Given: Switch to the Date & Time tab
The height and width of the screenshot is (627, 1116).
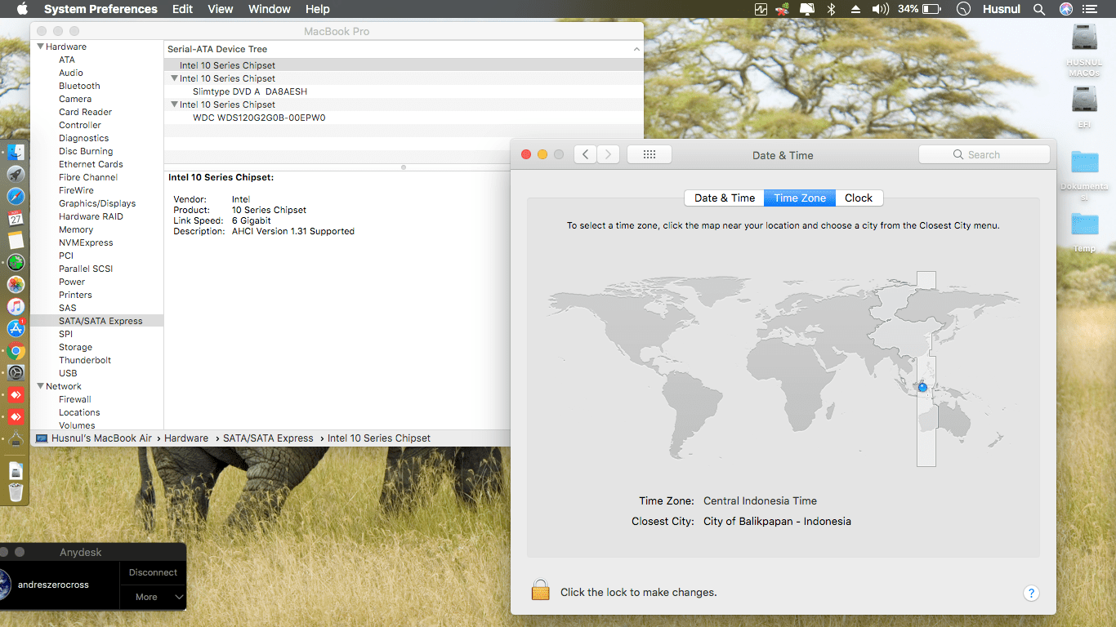Looking at the screenshot, I should pyautogui.click(x=725, y=198).
